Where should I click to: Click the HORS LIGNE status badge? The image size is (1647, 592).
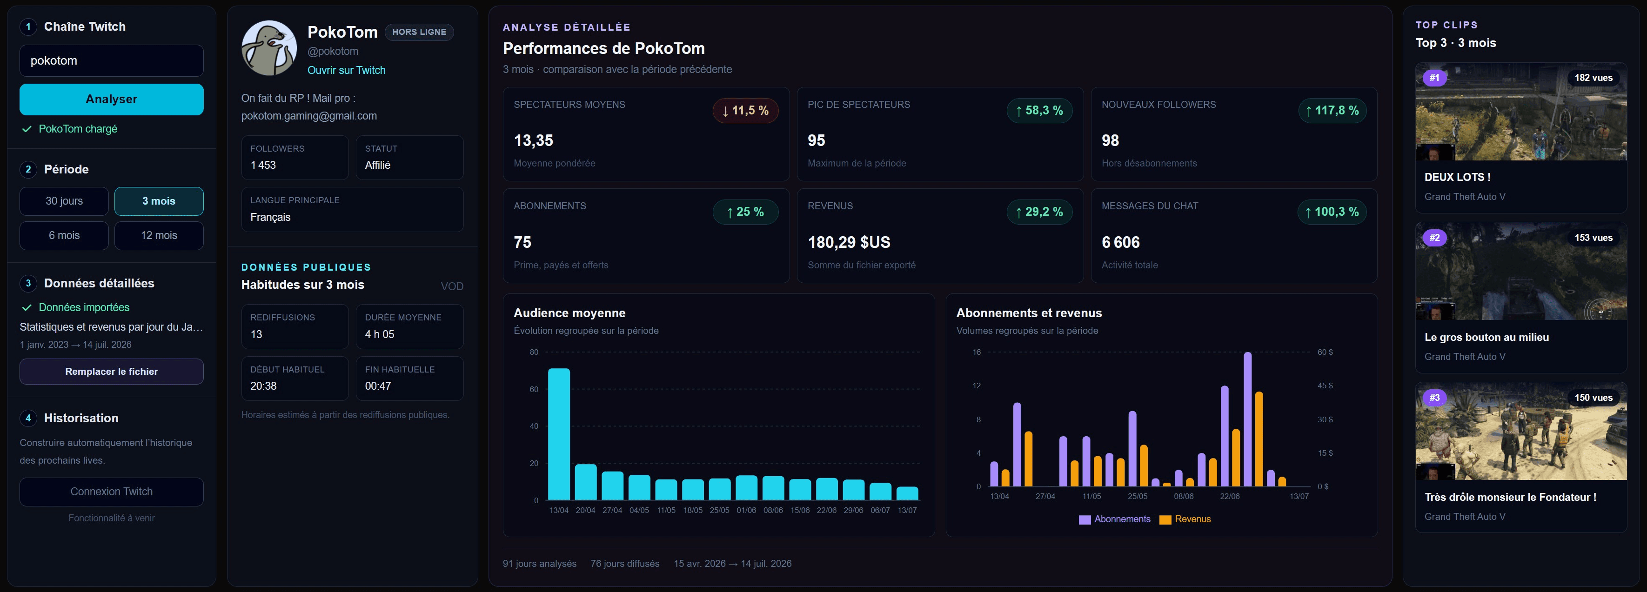tap(419, 32)
